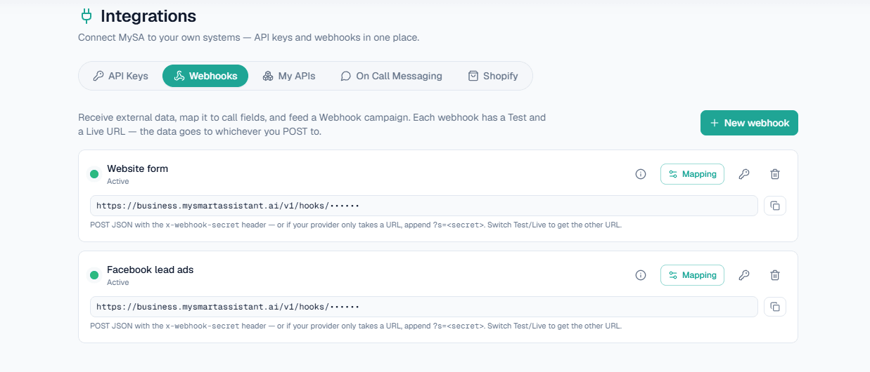Show info for Facebook lead ads webhook
870x372 pixels.
(x=641, y=275)
